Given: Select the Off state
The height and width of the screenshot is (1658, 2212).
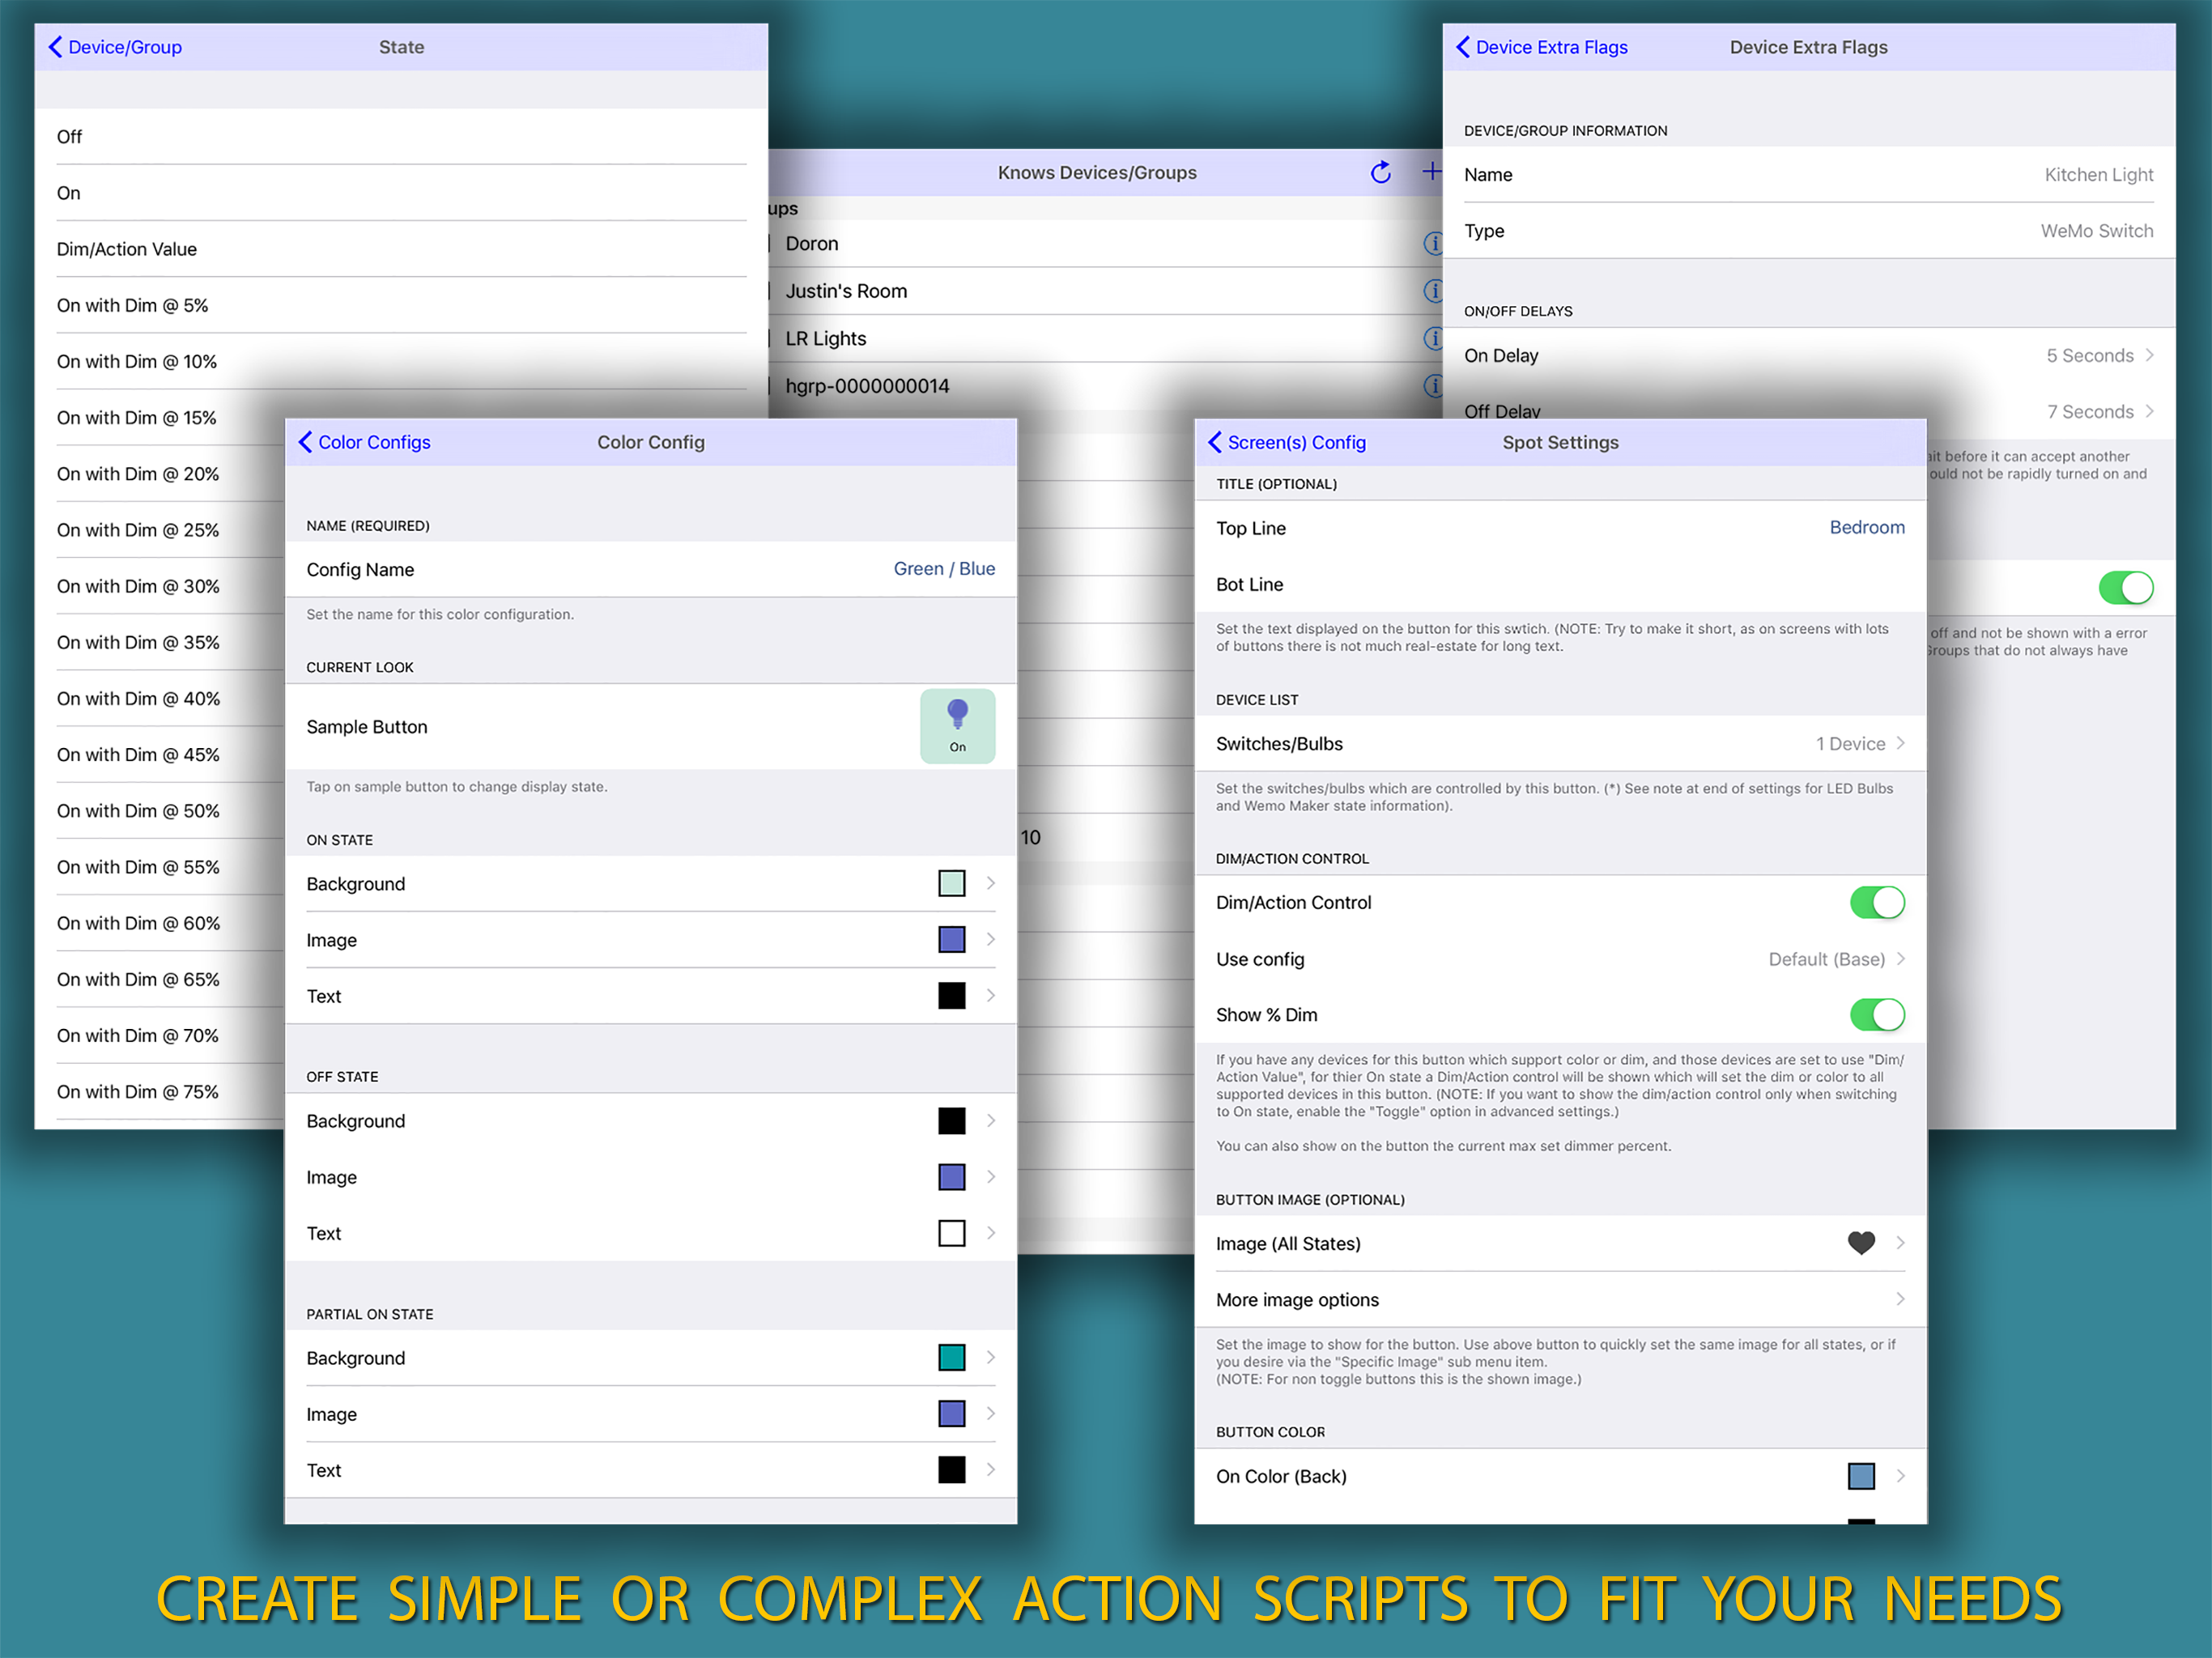Looking at the screenshot, I should [x=401, y=136].
